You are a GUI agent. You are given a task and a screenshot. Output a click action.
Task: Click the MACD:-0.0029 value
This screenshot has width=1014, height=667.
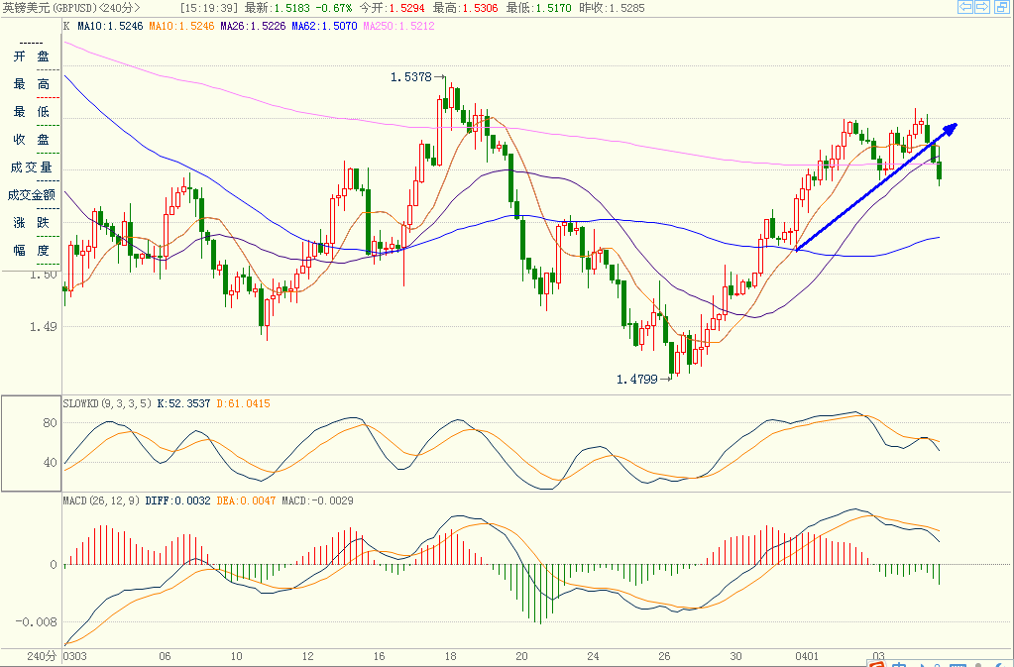(x=317, y=500)
